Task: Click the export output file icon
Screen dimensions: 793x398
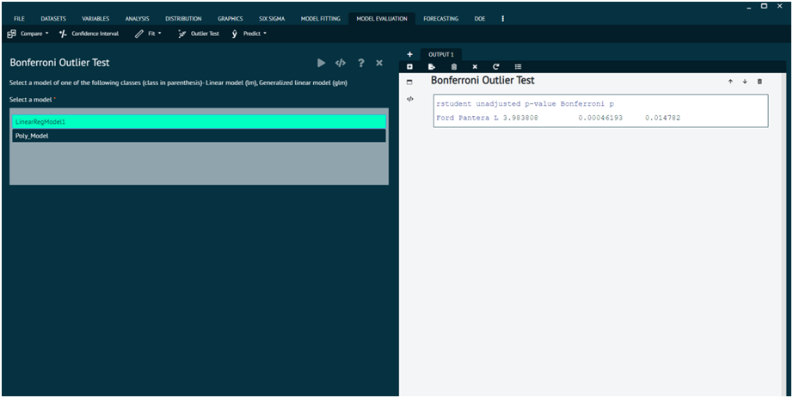Action: (x=432, y=67)
